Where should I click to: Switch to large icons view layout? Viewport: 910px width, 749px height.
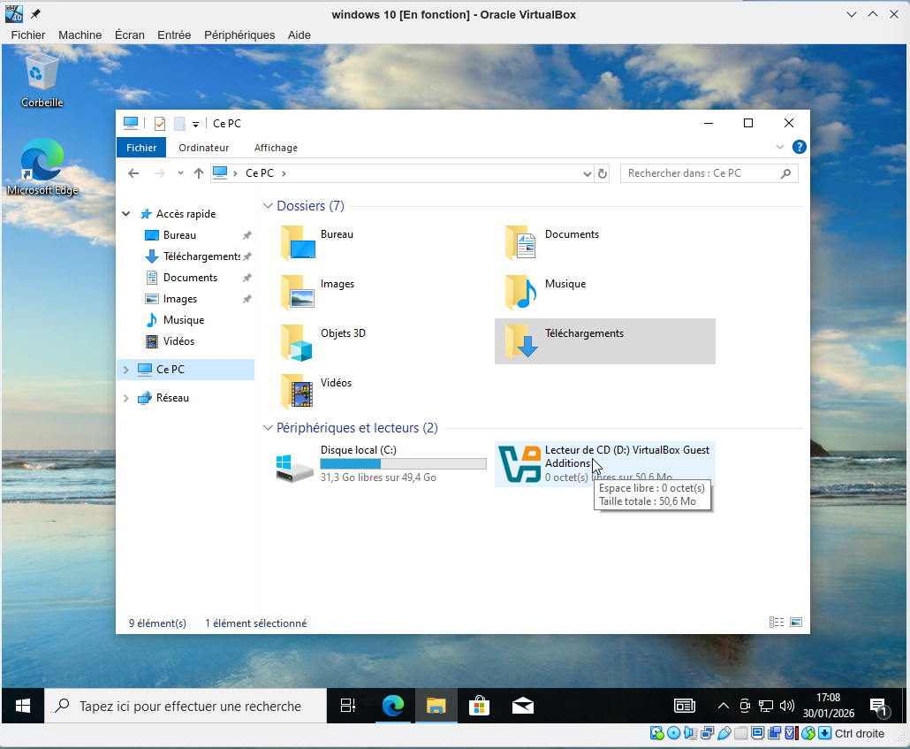point(795,623)
